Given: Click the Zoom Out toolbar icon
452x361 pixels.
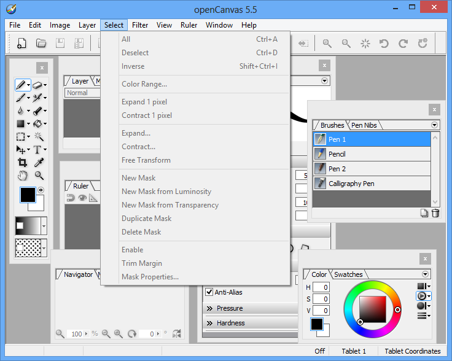Looking at the screenshot, I should point(346,44).
